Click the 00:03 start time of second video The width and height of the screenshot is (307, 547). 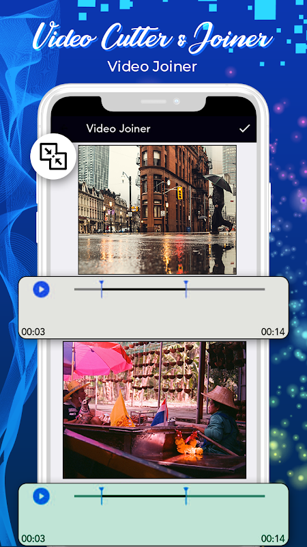point(33,538)
